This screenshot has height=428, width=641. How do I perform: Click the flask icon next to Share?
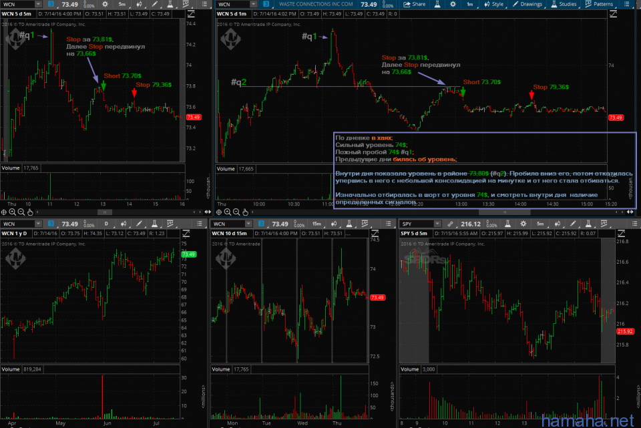click(x=437, y=4)
